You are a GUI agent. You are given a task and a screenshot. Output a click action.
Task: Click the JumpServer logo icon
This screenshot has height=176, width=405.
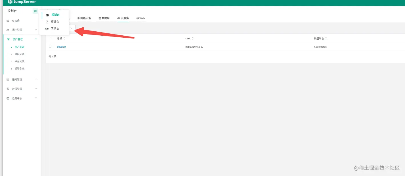click(10, 2)
